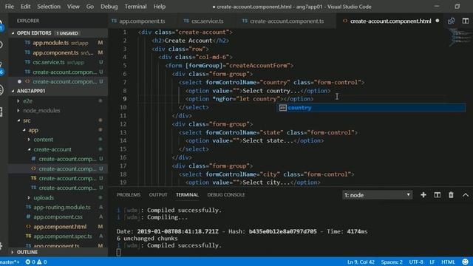Select create-account.component.html editor tab

tap(391, 21)
